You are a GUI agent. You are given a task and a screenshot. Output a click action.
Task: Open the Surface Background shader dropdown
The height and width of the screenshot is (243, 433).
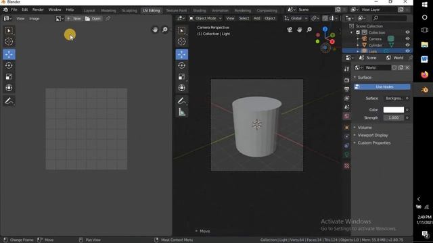[x=394, y=99]
